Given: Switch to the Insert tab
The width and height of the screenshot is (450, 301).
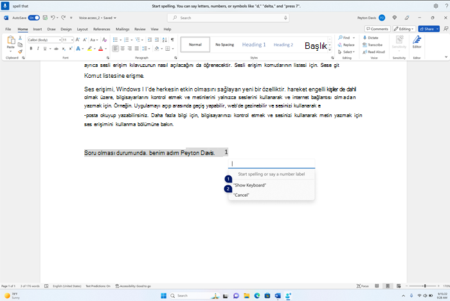Looking at the screenshot, I should [37, 29].
